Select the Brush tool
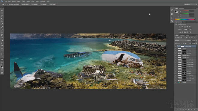The image size is (198, 111). click(2, 30)
